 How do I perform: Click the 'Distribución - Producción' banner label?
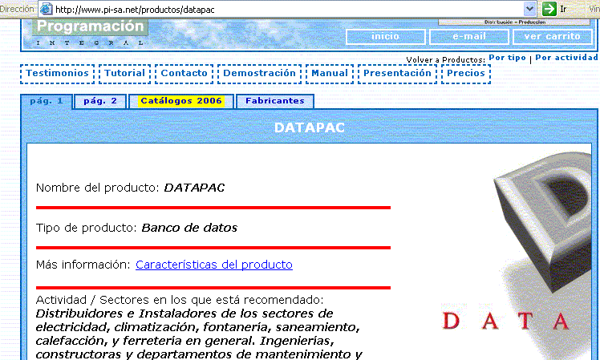pos(515,22)
